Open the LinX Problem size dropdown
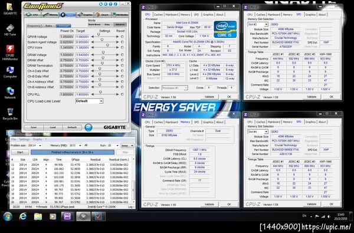Screen dimensions: 354x233 (40, 146)
